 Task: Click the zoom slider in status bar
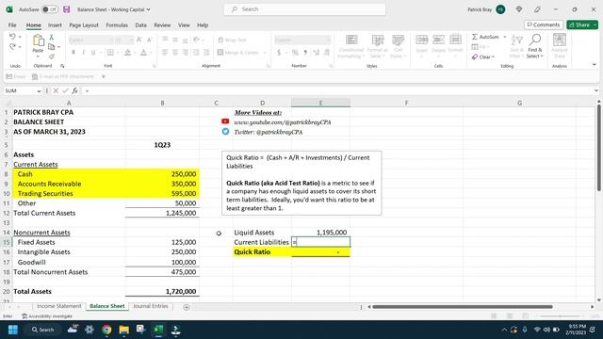[x=560, y=316]
